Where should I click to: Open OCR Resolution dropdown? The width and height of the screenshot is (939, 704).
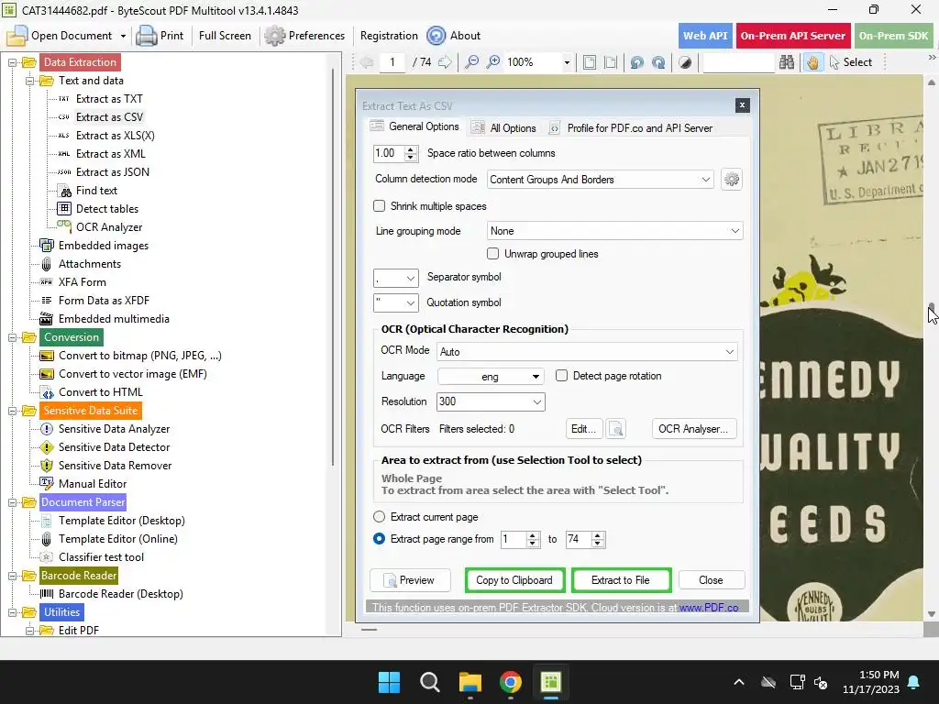pos(491,401)
